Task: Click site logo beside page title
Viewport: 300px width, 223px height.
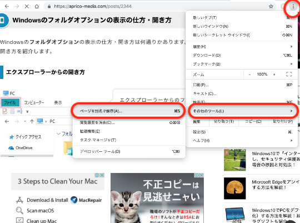Action: (x=3, y=21)
